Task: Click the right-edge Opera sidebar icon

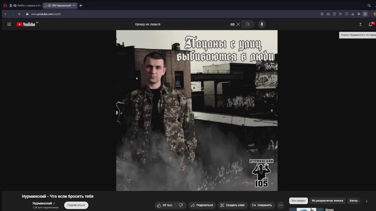Action: coord(375,14)
